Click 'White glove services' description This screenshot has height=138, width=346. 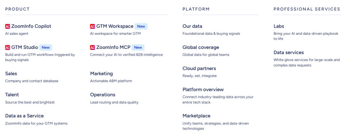click(x=306, y=62)
